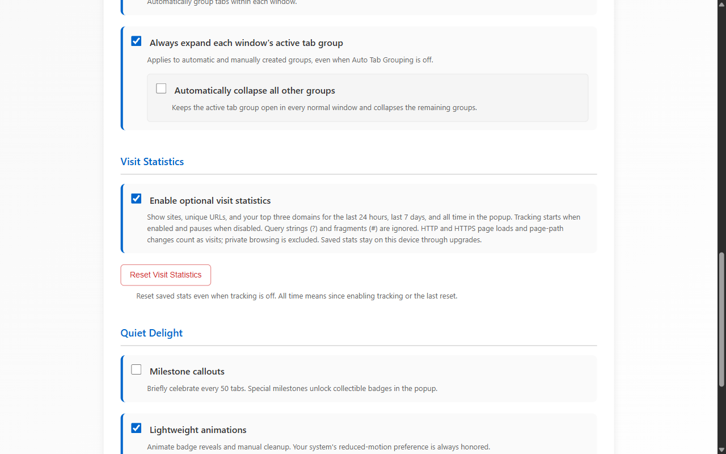Click the scrollbar down arrow
Screen dimensions: 726x454
click(x=721, y=449)
